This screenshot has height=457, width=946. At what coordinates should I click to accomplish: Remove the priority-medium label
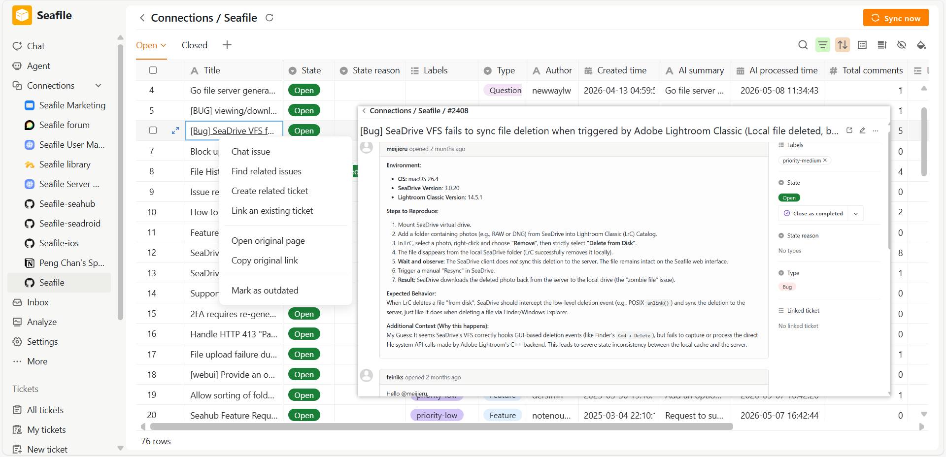click(825, 160)
